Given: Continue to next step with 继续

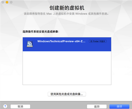Looking at the screenshot, I should click(x=119, y=106).
